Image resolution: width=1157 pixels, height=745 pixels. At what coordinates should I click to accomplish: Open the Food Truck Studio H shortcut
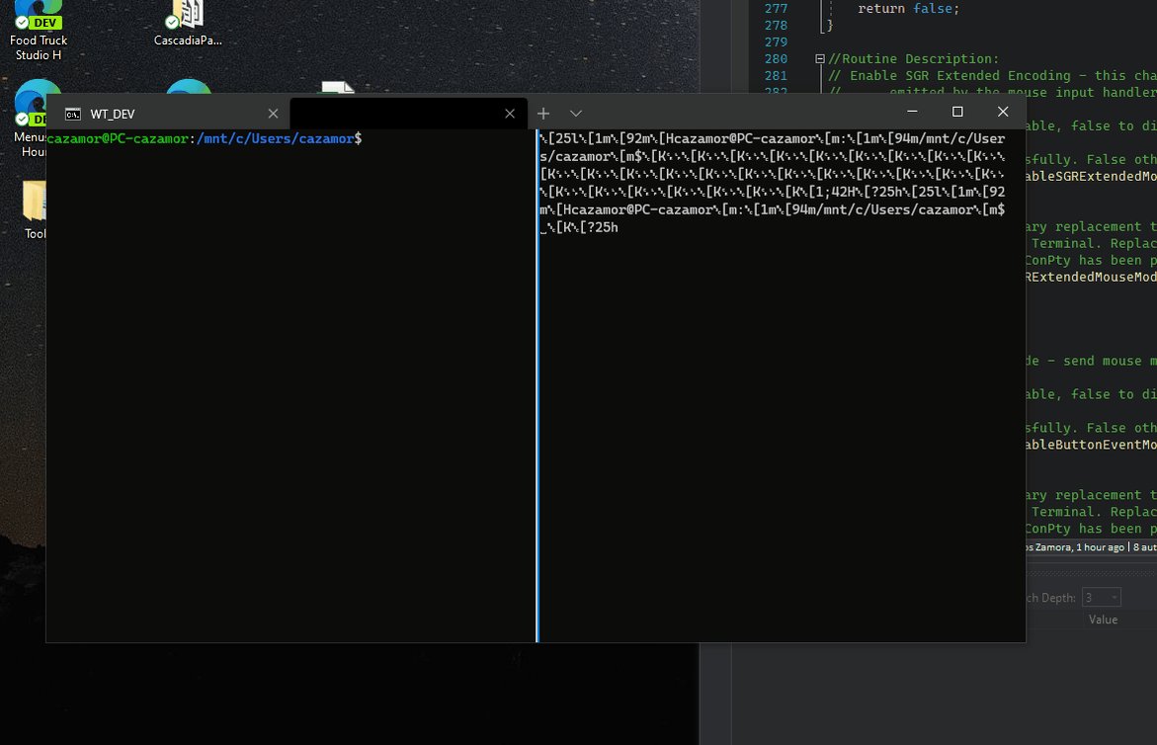coord(38,30)
